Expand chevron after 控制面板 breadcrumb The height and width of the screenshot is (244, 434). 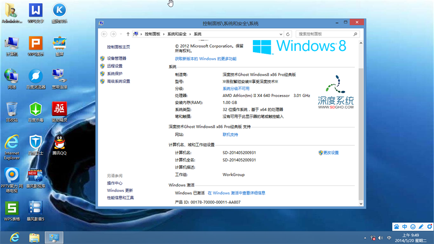164,34
